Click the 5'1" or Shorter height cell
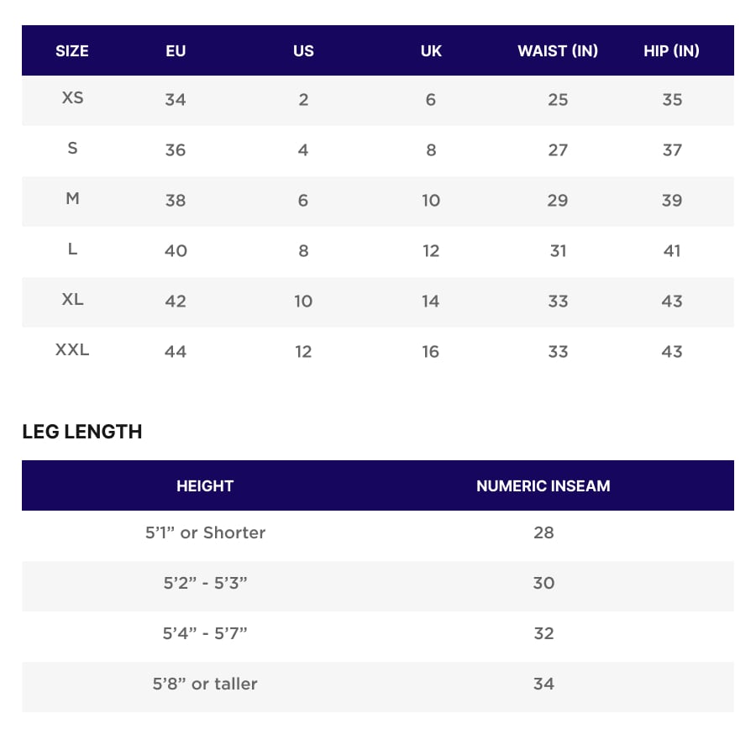Image resolution: width=756 pixels, height=750 pixels. pos(205,532)
